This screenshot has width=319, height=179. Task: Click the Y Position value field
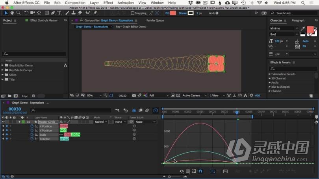pos(63,130)
